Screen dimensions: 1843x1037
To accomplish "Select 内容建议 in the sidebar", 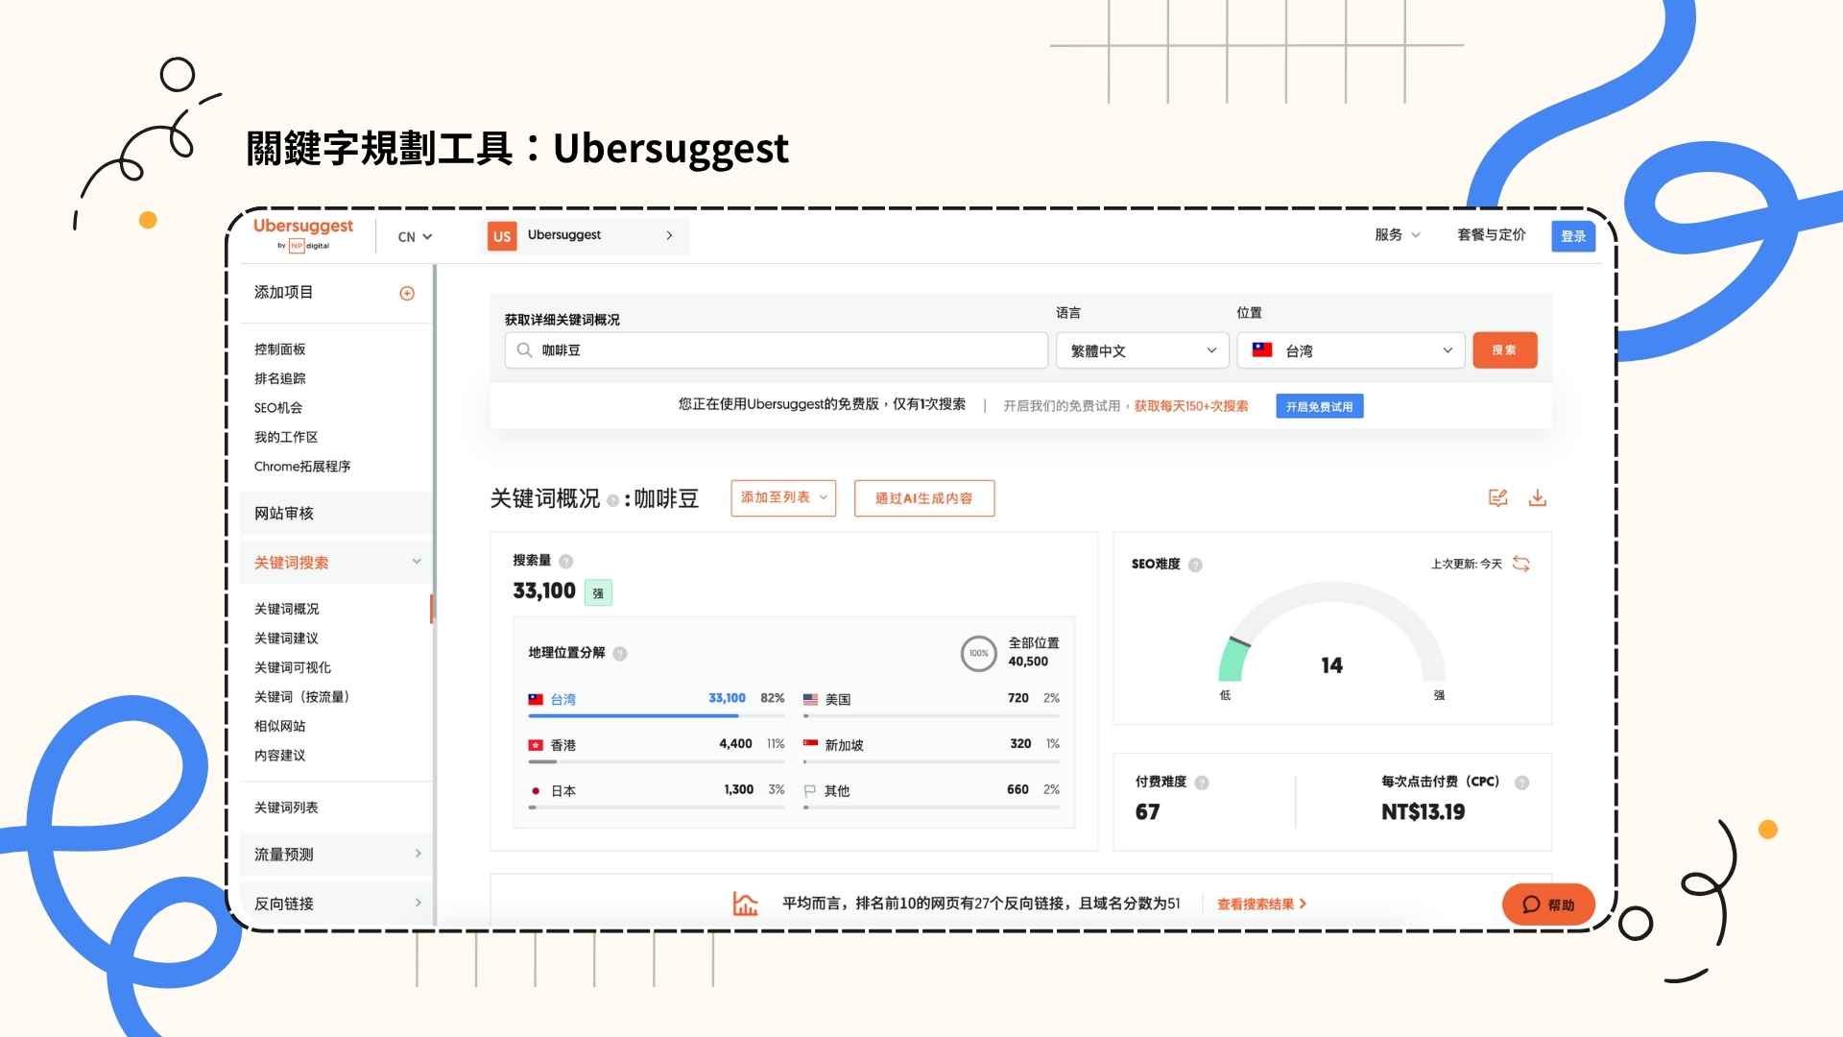I will click(280, 756).
